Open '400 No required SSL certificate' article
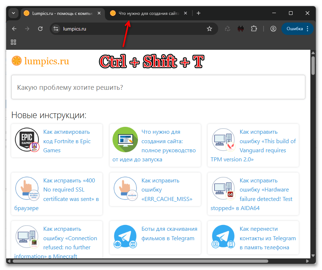Viewport: 322px width, 270px height. point(57,194)
